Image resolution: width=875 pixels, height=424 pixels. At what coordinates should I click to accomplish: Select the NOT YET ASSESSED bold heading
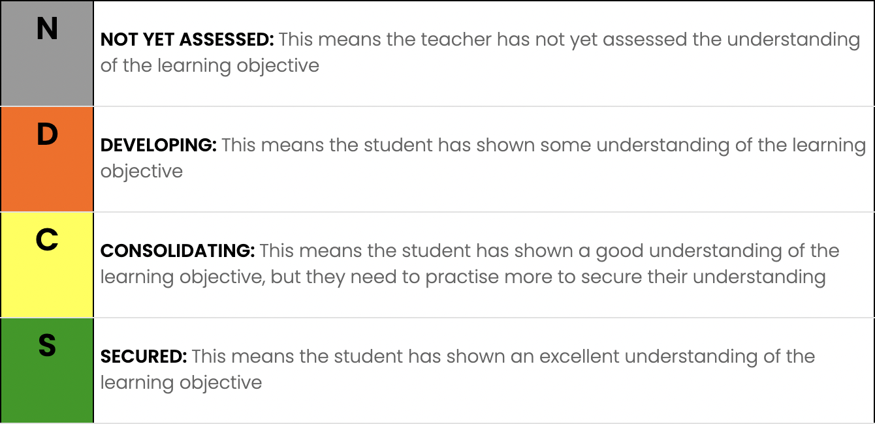187,40
